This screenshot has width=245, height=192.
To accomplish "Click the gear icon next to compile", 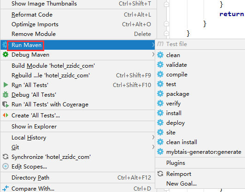I will click(x=160, y=75).
